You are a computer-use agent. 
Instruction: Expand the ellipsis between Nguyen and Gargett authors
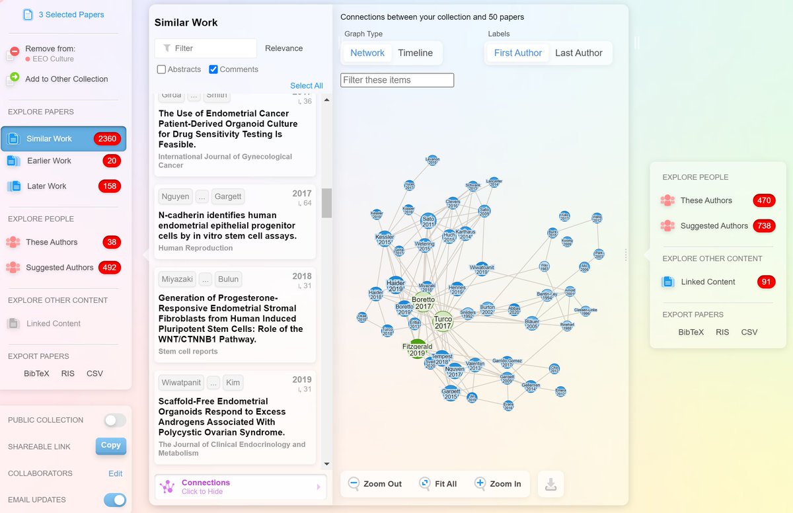point(202,196)
